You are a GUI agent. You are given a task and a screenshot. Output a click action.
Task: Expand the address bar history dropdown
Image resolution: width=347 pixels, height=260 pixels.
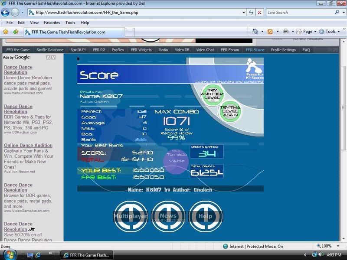click(244, 13)
